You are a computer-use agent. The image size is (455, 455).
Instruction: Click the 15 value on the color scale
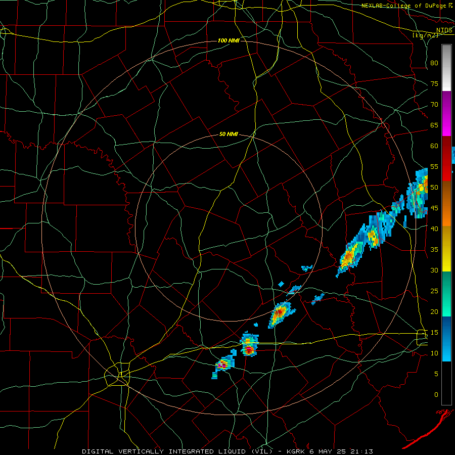click(x=434, y=333)
